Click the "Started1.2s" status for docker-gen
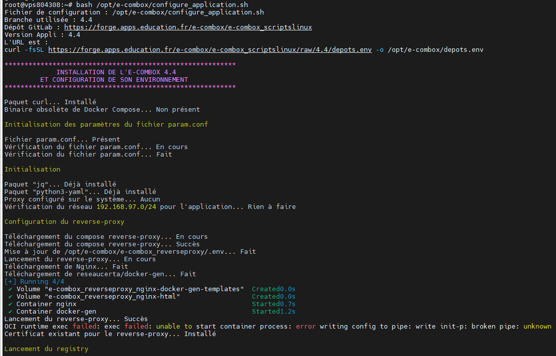The height and width of the screenshot is (356, 556). coord(274,312)
